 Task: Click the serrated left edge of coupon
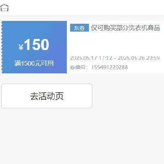pyautogui.click(x=2, y=47)
